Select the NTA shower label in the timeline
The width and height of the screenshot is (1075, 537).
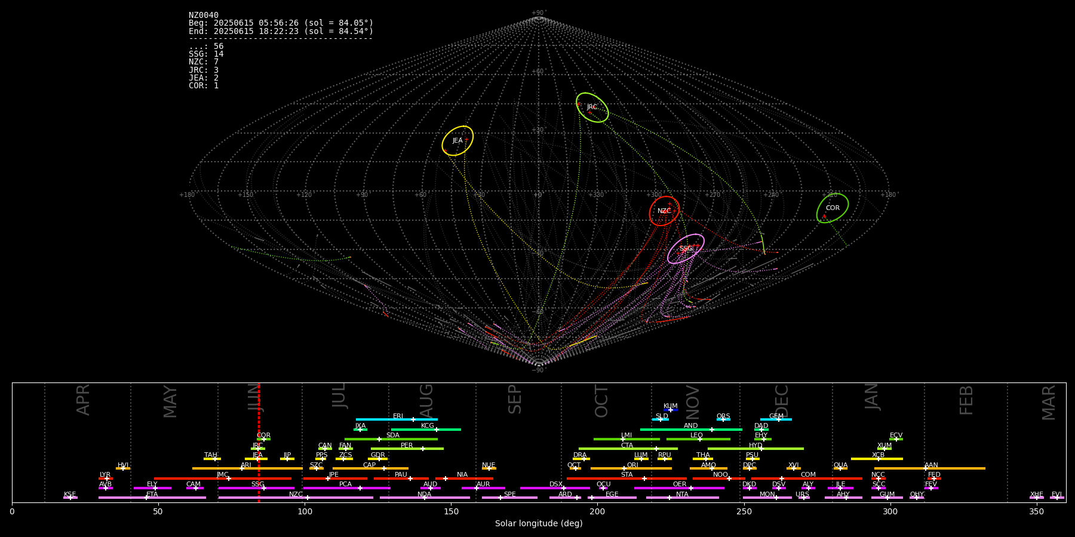682,495
